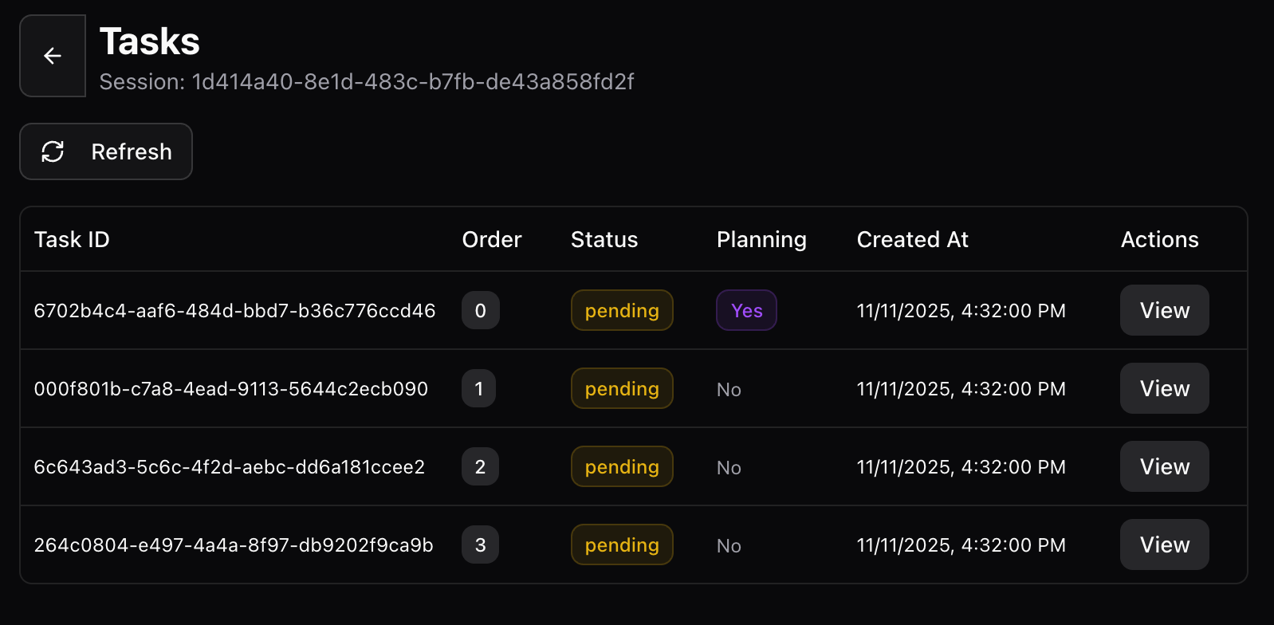Click the back arrow to return
Screen dimensions: 1274x625
tap(53, 56)
